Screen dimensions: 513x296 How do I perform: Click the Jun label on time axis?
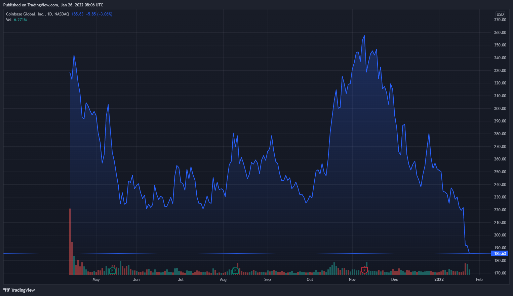coord(136,280)
